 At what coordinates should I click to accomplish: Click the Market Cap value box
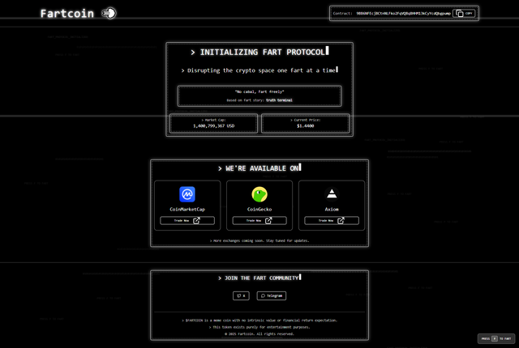(x=213, y=124)
